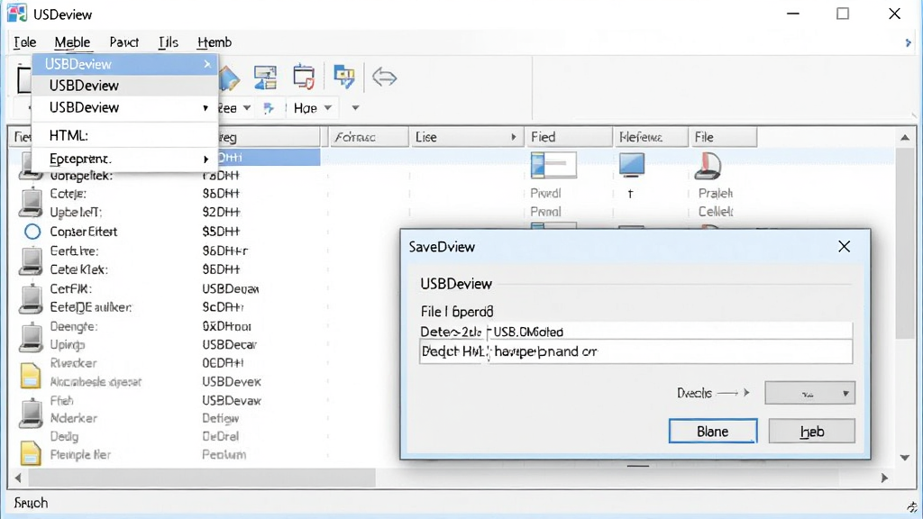This screenshot has height=519, width=923.
Task: Click the Sruch status bar text
Action: click(32, 503)
